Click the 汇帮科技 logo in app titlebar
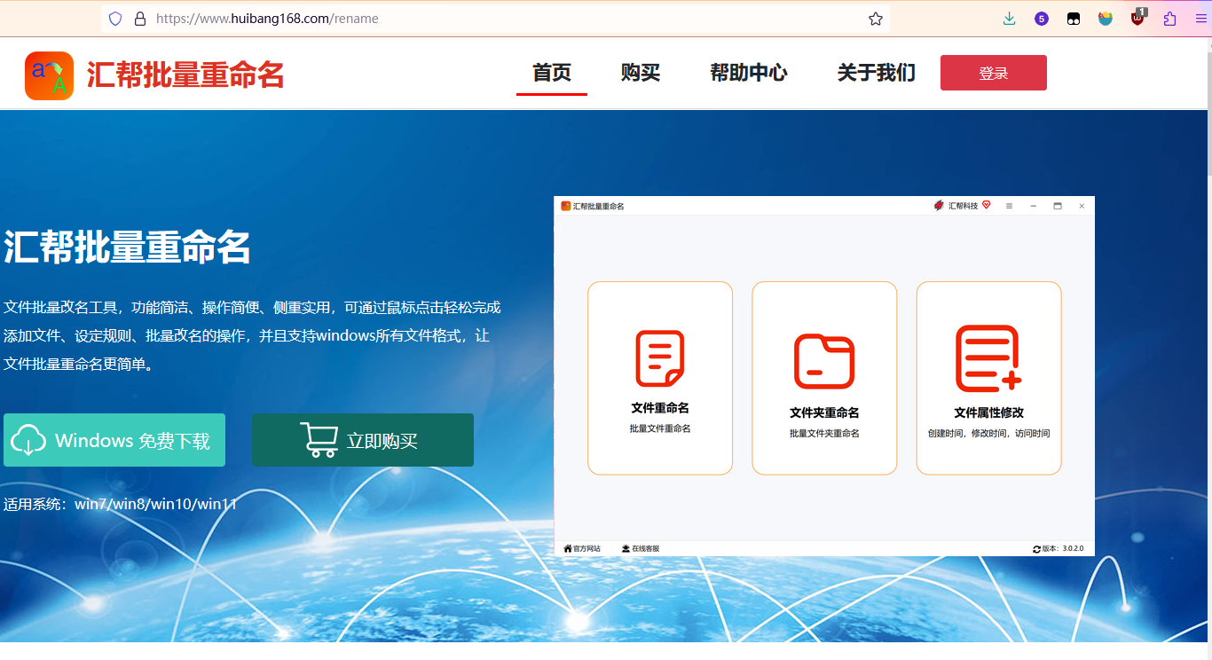The width and height of the screenshot is (1212, 660). tap(939, 206)
